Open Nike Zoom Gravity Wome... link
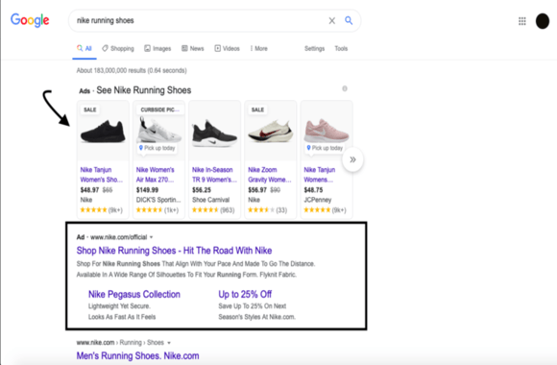 coord(270,175)
